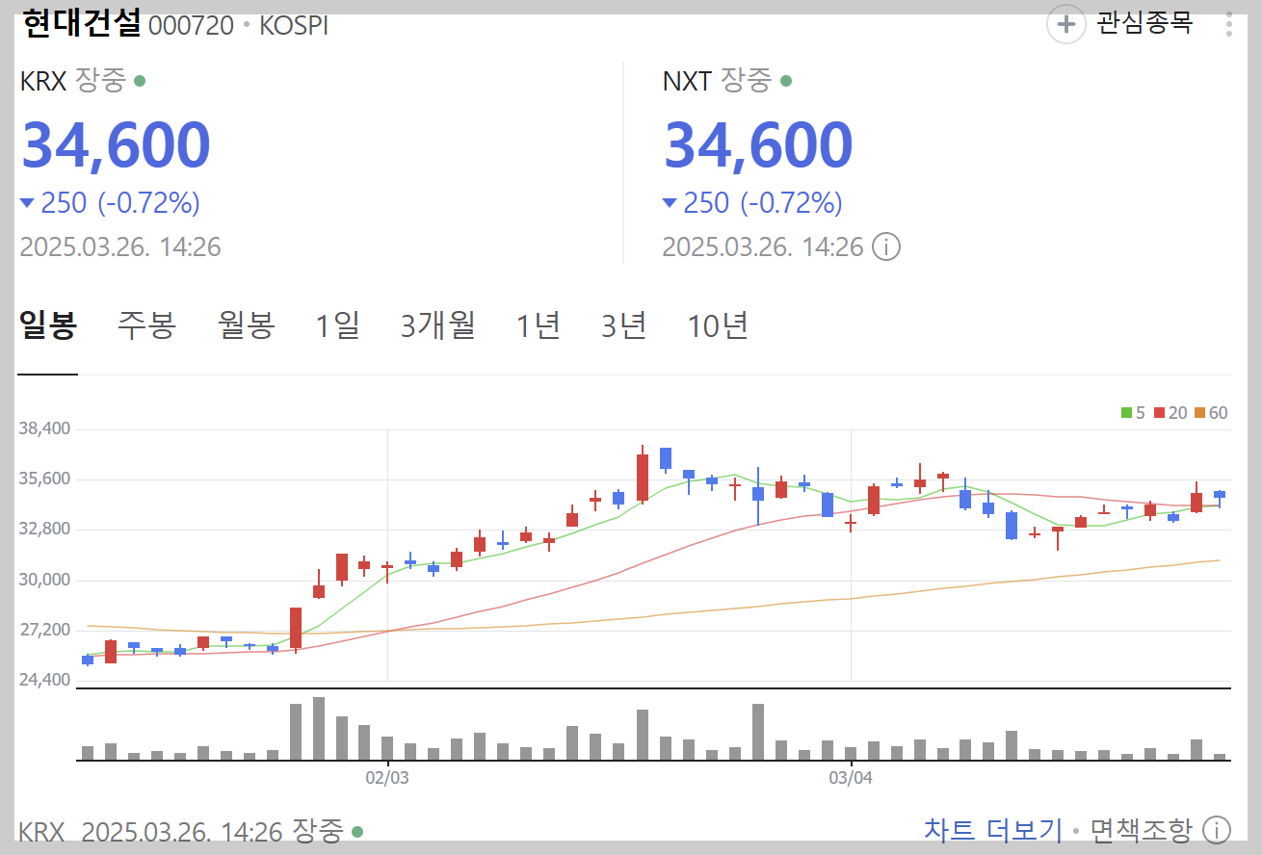Switch to the 월봉 monthly chart tab
This screenshot has height=855, width=1262.
(x=247, y=325)
